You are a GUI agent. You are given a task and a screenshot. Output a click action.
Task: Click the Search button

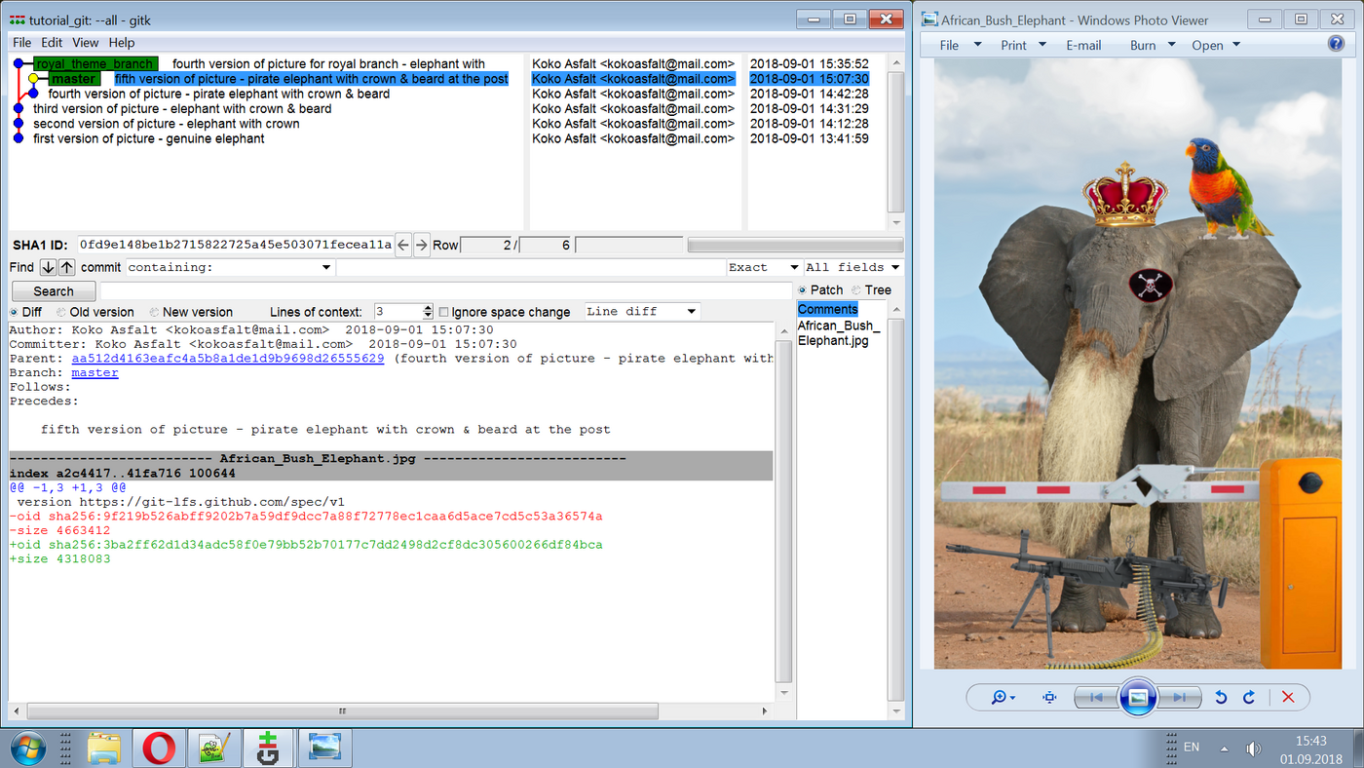coord(54,290)
